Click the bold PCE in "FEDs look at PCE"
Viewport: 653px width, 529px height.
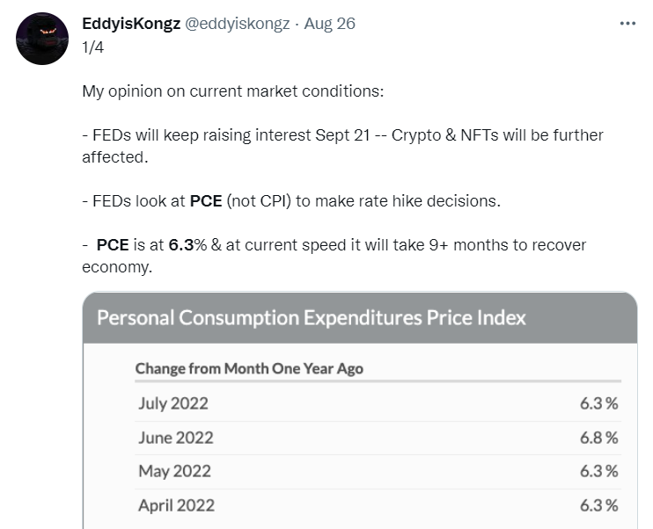click(x=206, y=200)
